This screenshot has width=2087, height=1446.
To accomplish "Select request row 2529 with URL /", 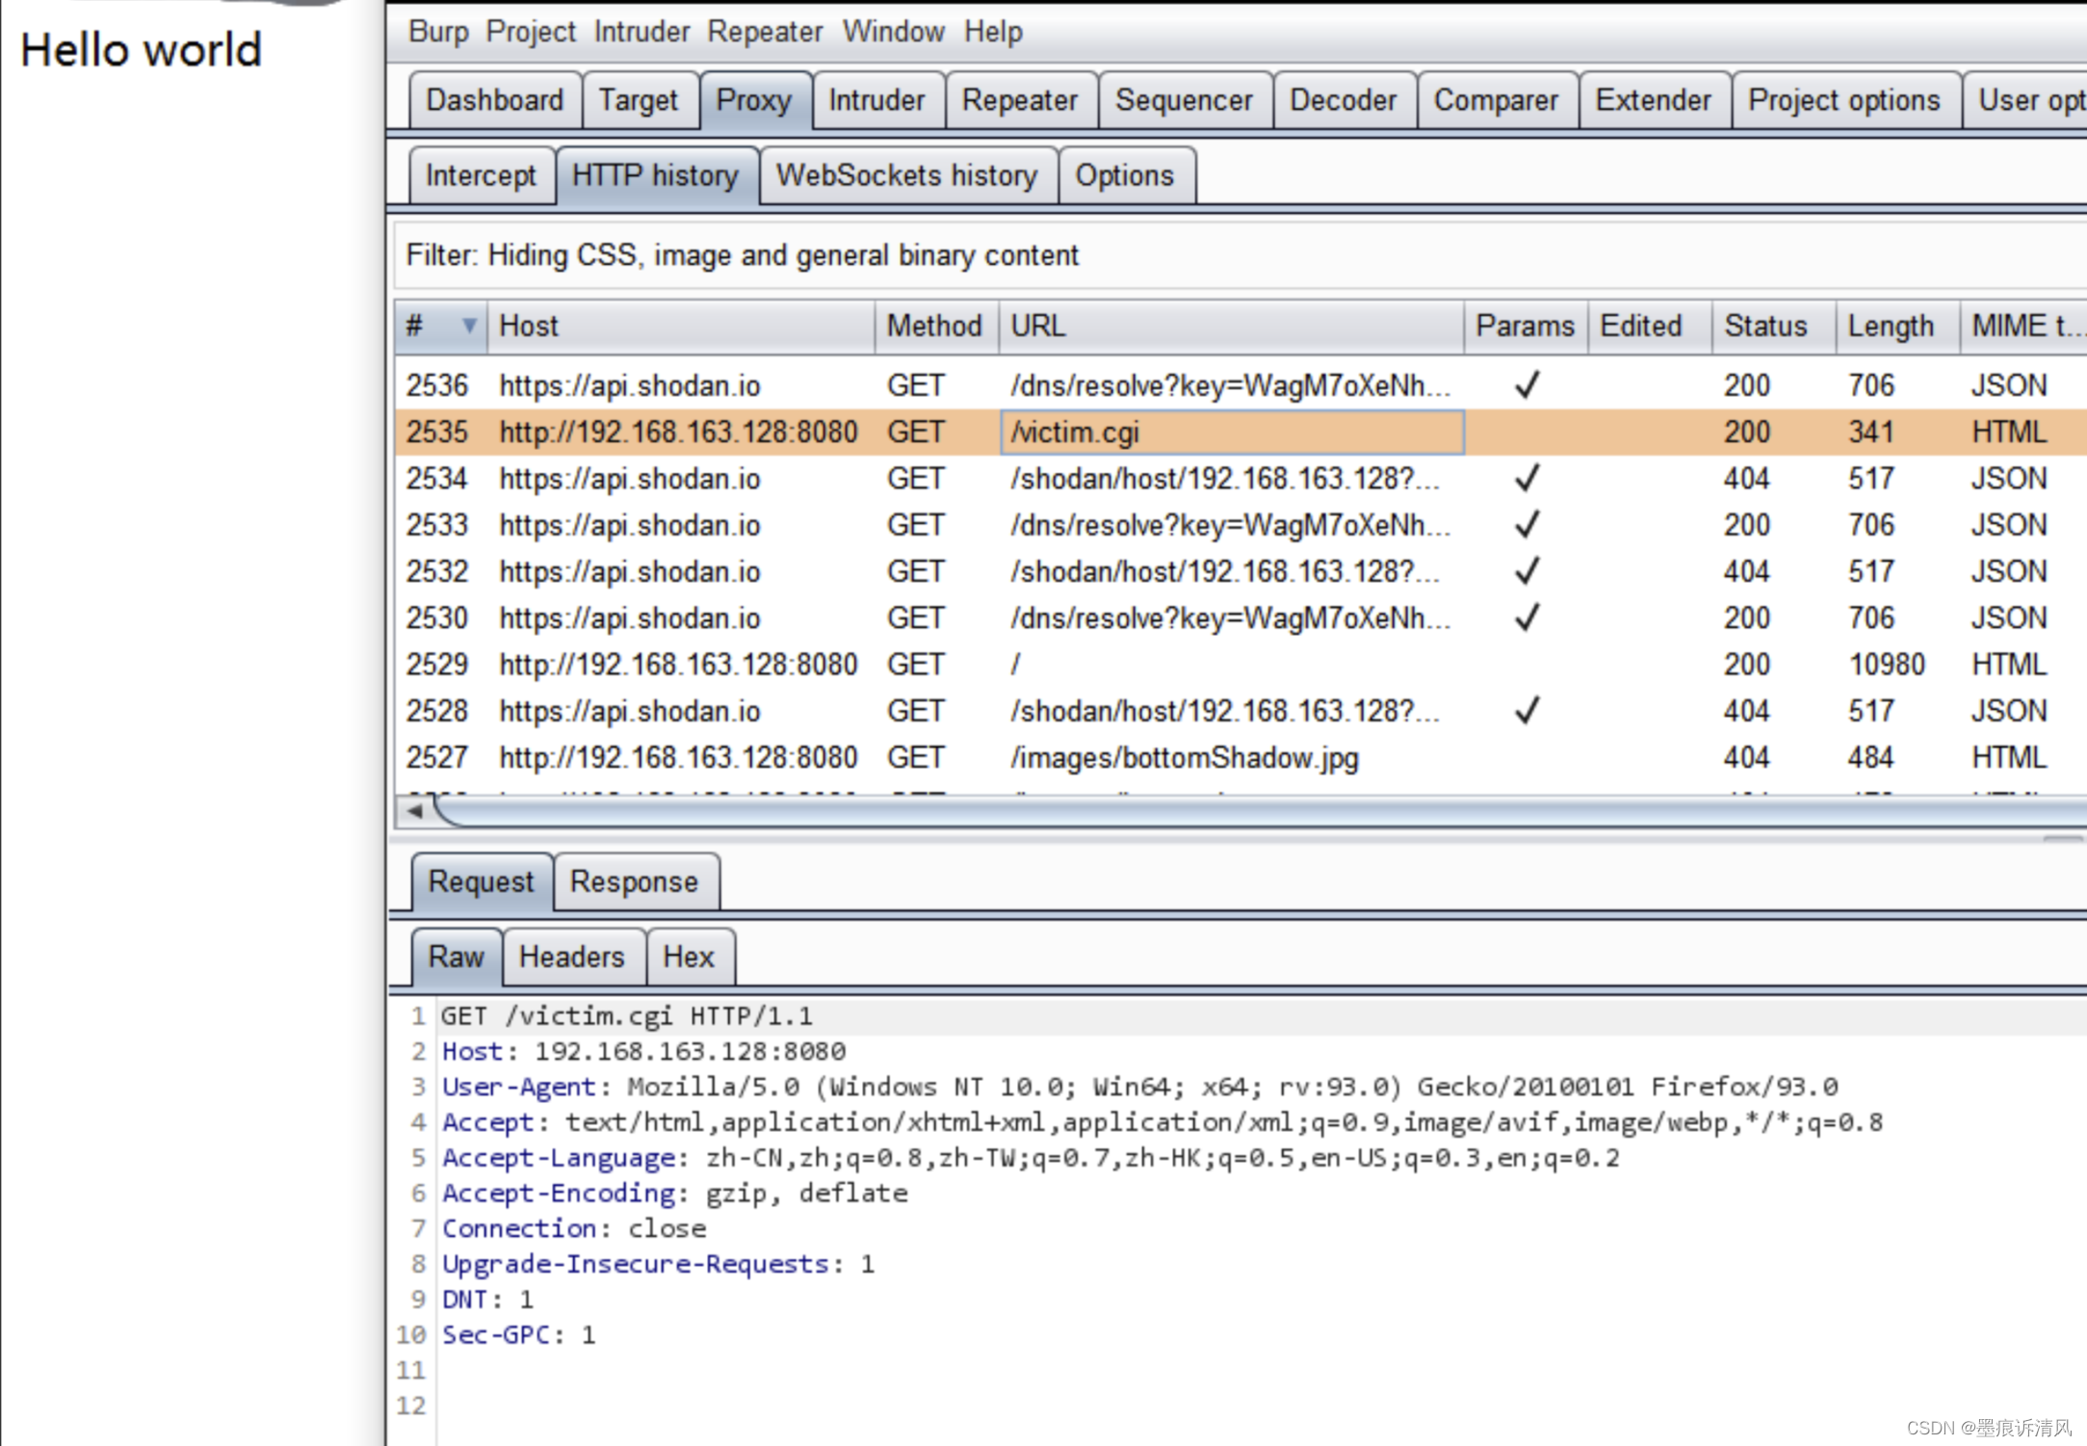I will tap(1240, 665).
